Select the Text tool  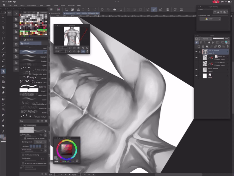coord(3,120)
